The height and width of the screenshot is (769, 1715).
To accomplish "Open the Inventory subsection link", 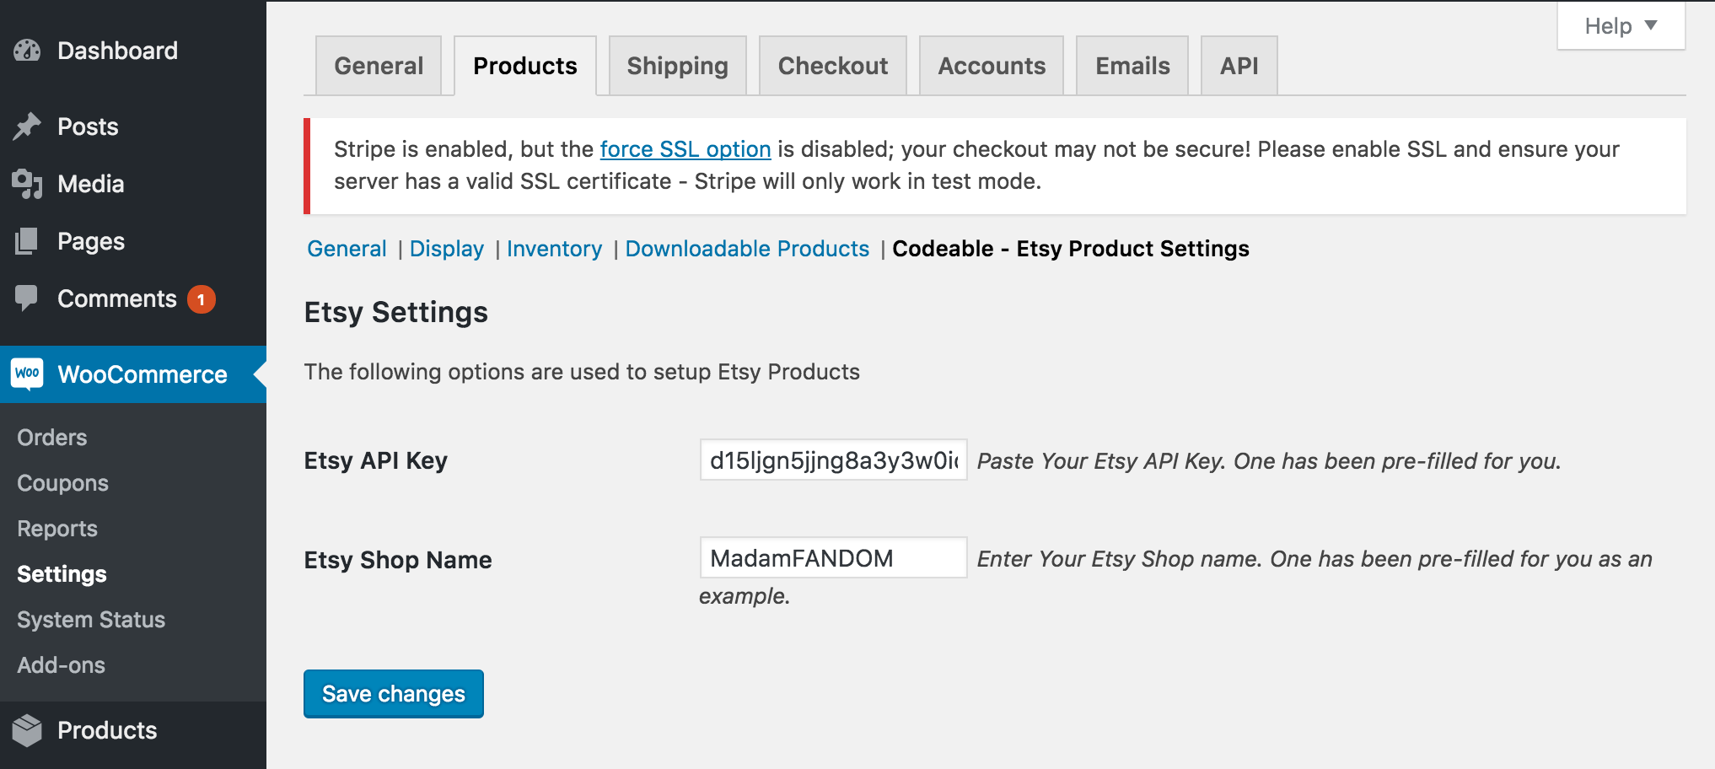I will click(x=554, y=249).
